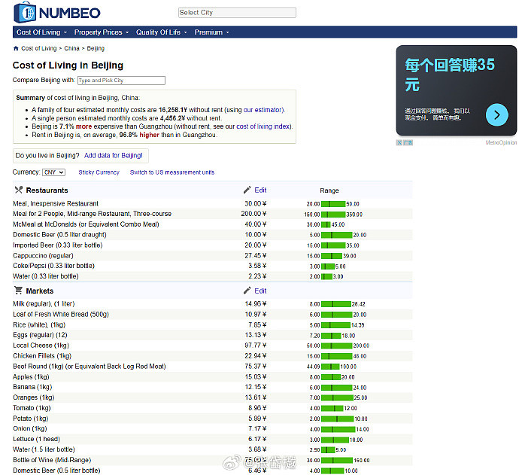Screen dimensions: 519x475
Task: Close the ad using the X icon
Action: (x=400, y=142)
